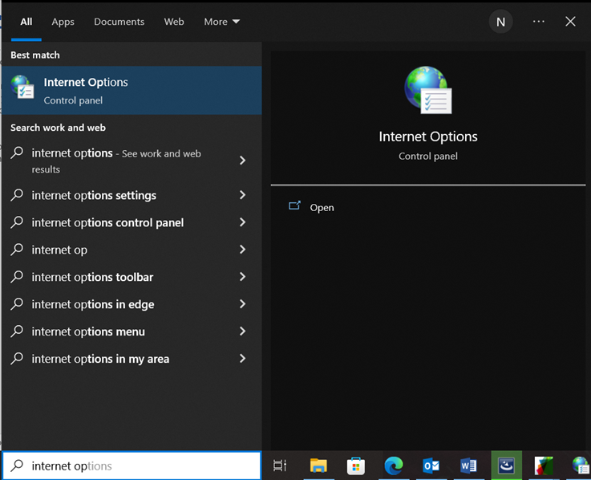This screenshot has width=591, height=480.
Task: Open Outlook from the taskbar
Action: pos(431,466)
